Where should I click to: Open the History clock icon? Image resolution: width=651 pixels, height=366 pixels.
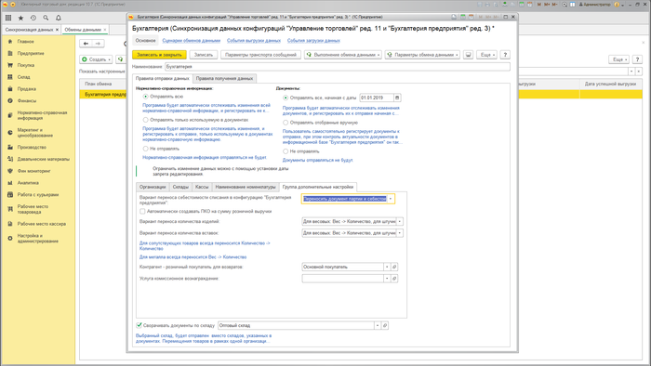click(x=33, y=18)
